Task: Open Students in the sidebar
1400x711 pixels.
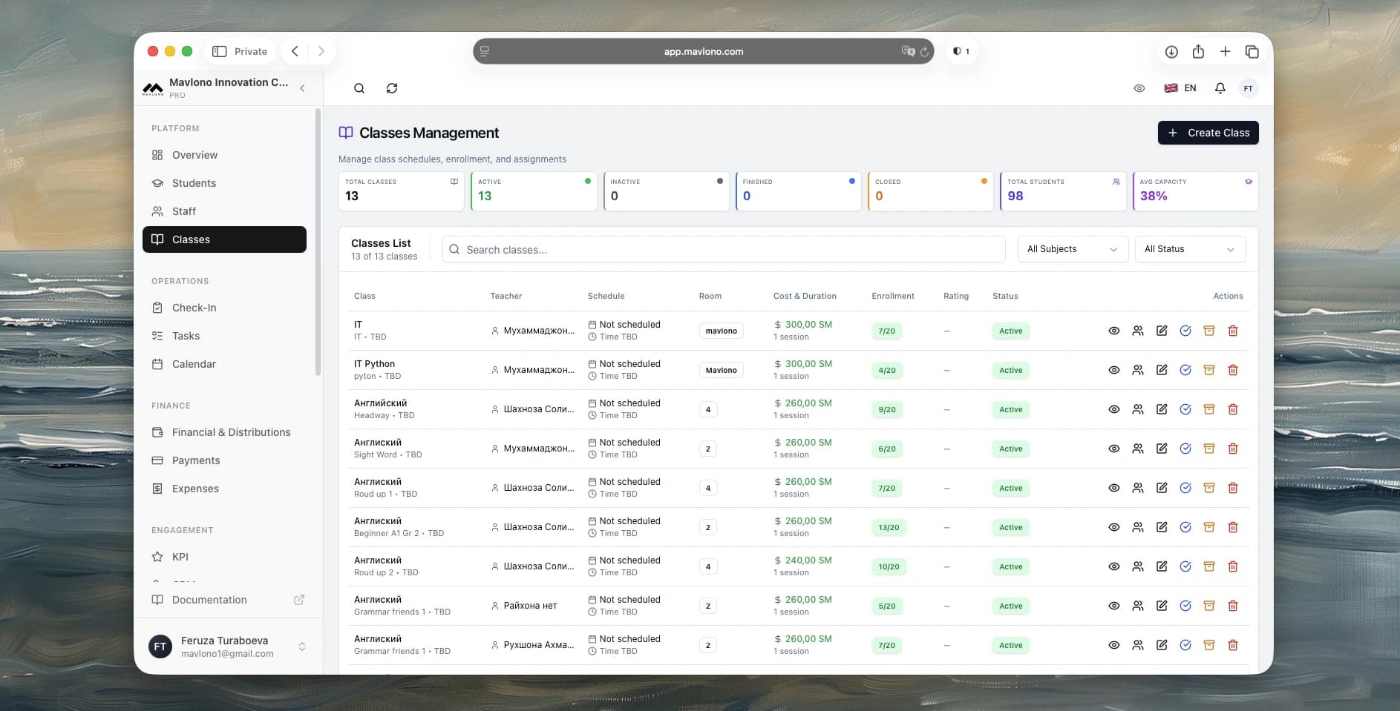Action: [x=194, y=183]
